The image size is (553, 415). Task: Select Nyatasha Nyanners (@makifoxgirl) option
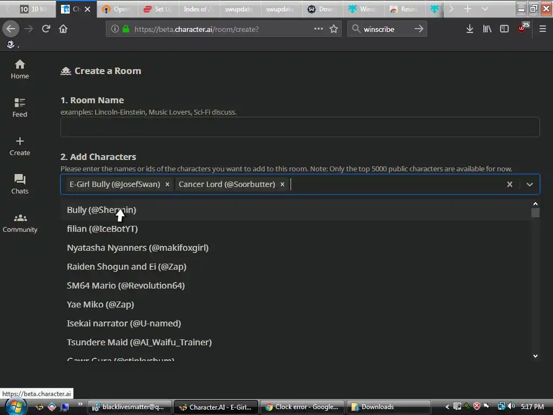295,247
